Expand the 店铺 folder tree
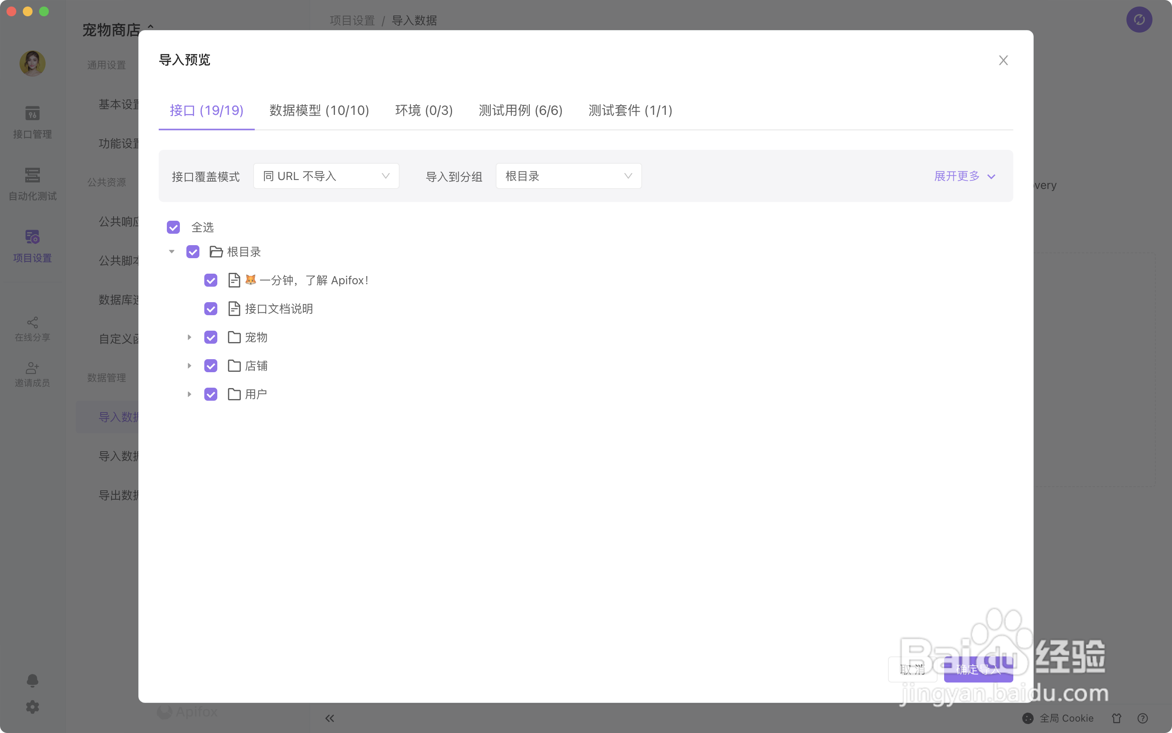Image resolution: width=1172 pixels, height=733 pixels. point(189,366)
